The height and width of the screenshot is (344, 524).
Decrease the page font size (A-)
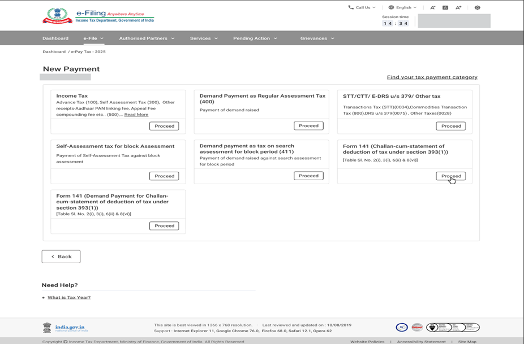433,8
